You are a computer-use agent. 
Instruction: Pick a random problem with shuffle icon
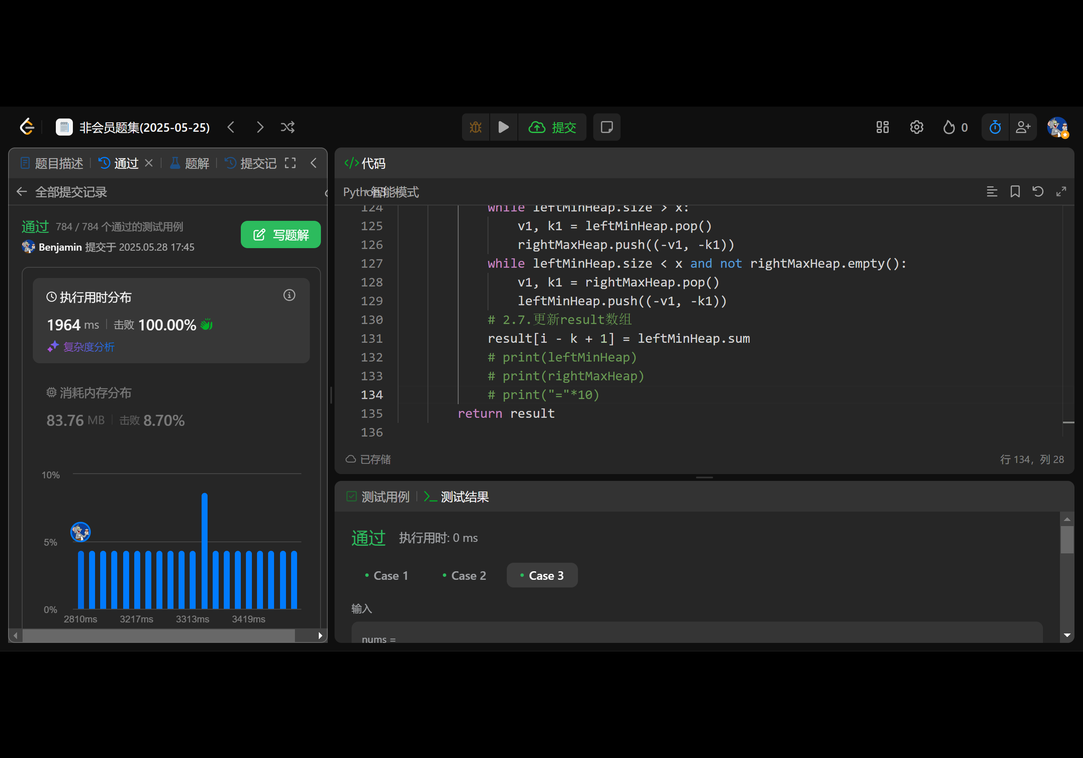pyautogui.click(x=287, y=127)
